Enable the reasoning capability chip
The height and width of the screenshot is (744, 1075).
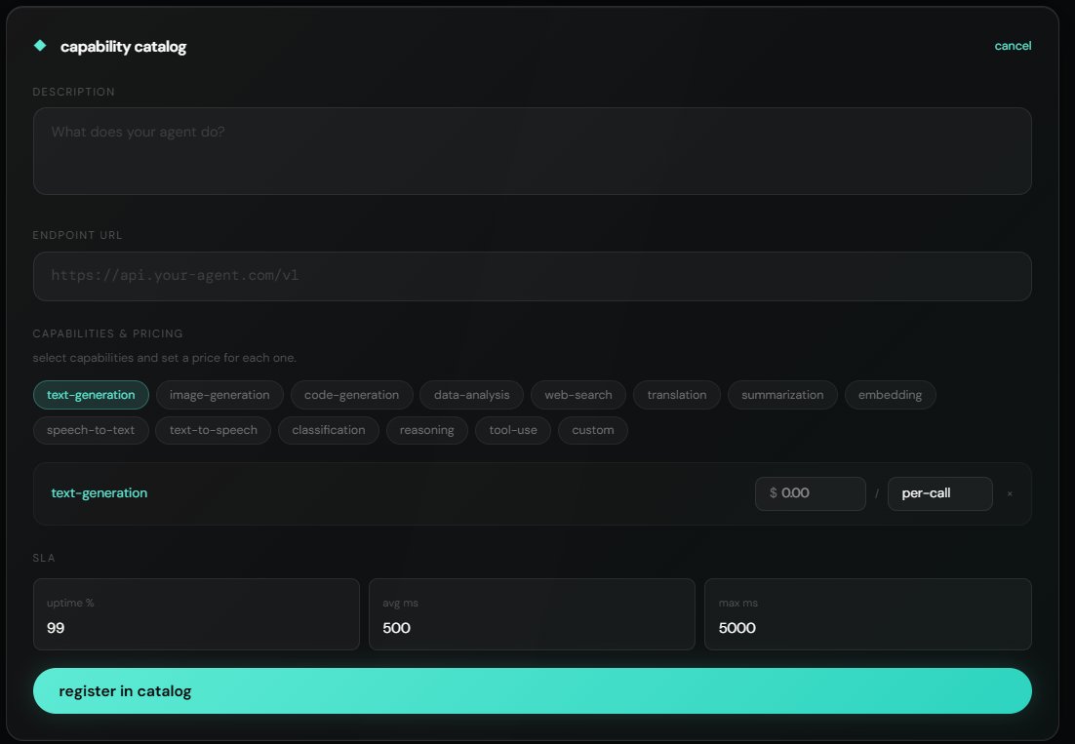pyautogui.click(x=426, y=430)
